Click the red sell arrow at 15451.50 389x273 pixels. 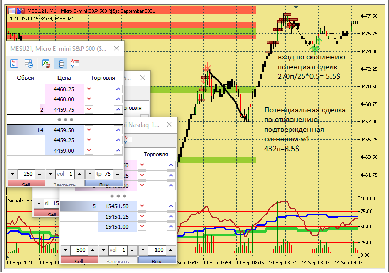[x=142, y=206]
